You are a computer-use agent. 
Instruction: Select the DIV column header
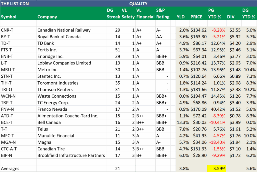click(x=231, y=17)
